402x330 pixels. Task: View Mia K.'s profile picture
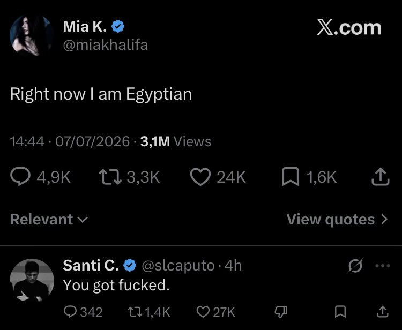(x=32, y=35)
